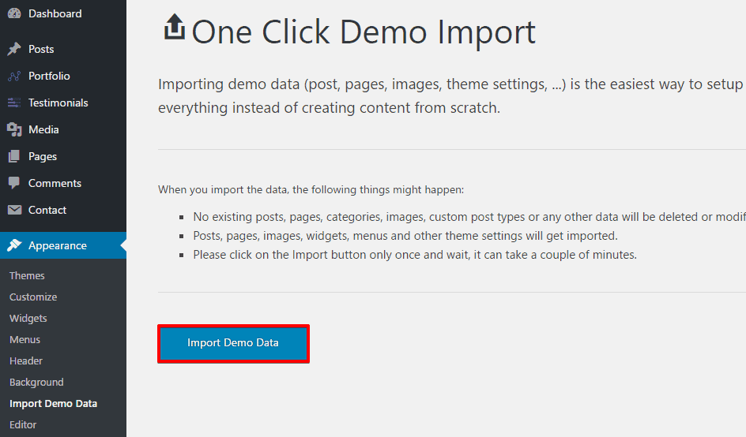Click the Media library icon
This screenshot has width=746, height=437.
click(14, 129)
